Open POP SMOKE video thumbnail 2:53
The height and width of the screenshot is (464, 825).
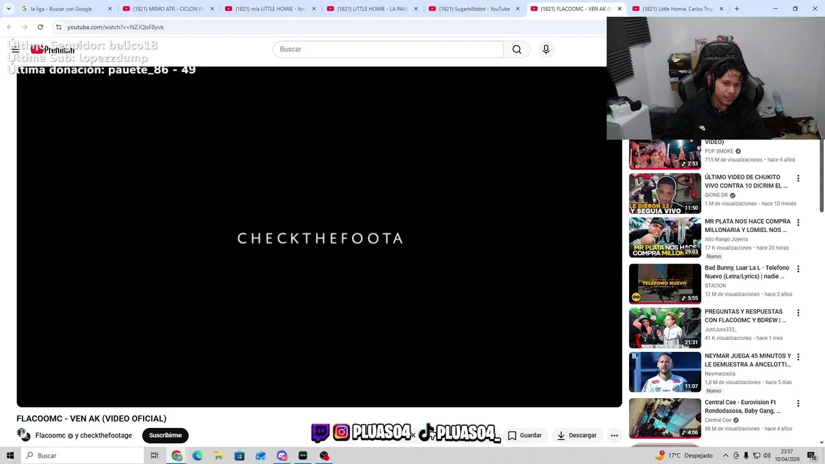[665, 155]
